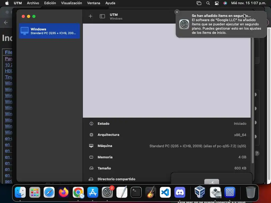Click the System Settings icon in the notification
Image resolution: width=271 pixels, height=203 pixels.
tap(184, 24)
